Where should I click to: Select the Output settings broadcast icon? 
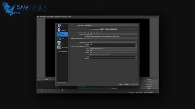[59, 34]
